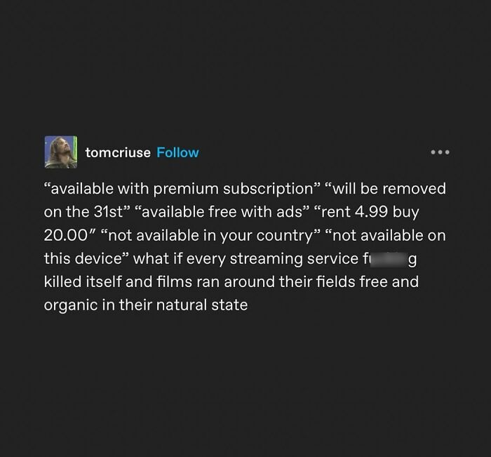
Task: Click the text "will be removed"
Action: coord(389,189)
